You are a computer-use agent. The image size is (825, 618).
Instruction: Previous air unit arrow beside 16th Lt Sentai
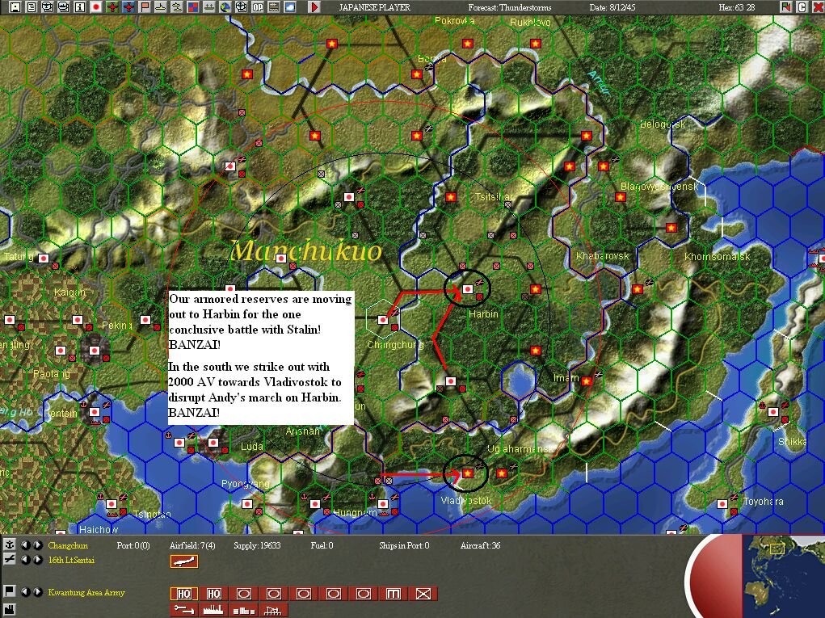[25, 560]
